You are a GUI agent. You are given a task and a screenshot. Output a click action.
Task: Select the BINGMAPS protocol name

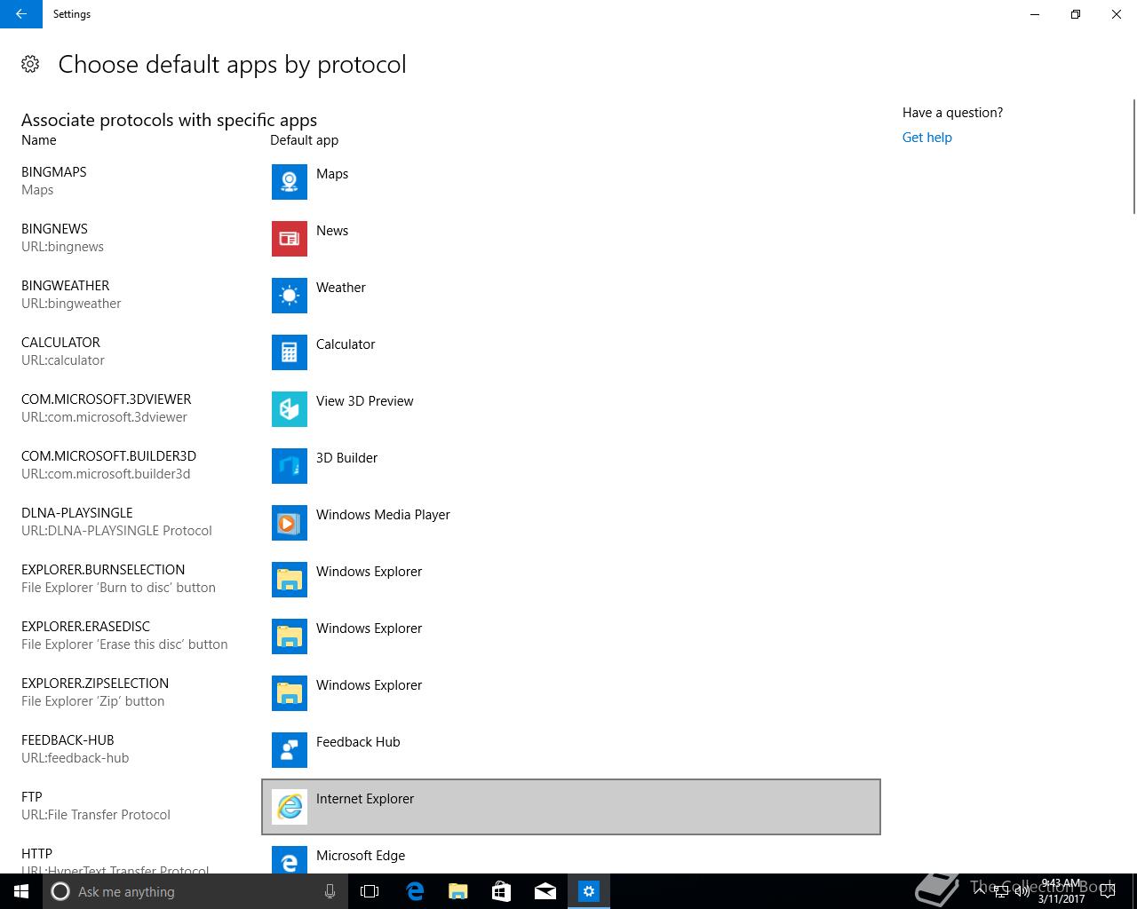tap(54, 172)
